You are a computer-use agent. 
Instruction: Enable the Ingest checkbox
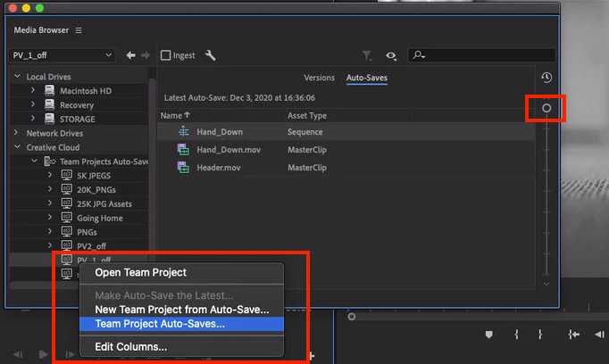[x=165, y=55]
